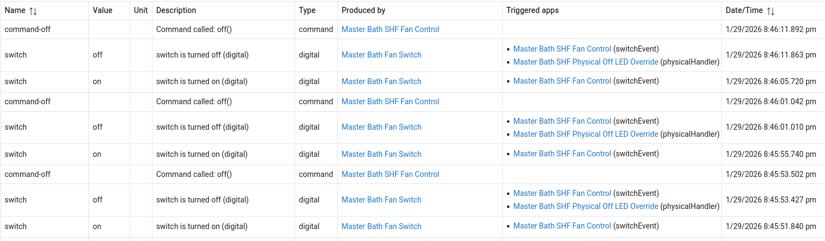Click the Value column header

[x=103, y=10]
